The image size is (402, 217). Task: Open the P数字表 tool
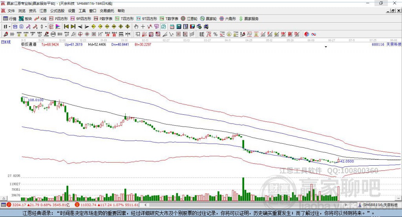103,19
